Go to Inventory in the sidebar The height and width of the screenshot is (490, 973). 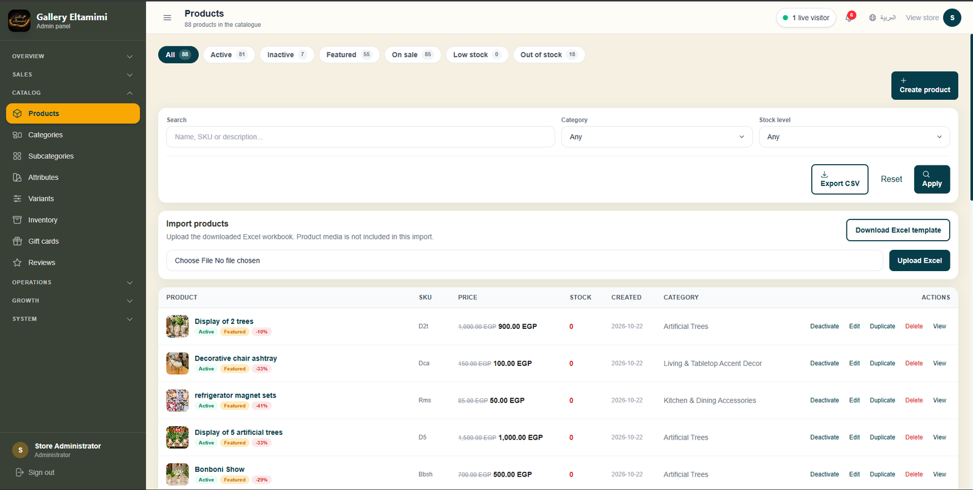(x=73, y=220)
